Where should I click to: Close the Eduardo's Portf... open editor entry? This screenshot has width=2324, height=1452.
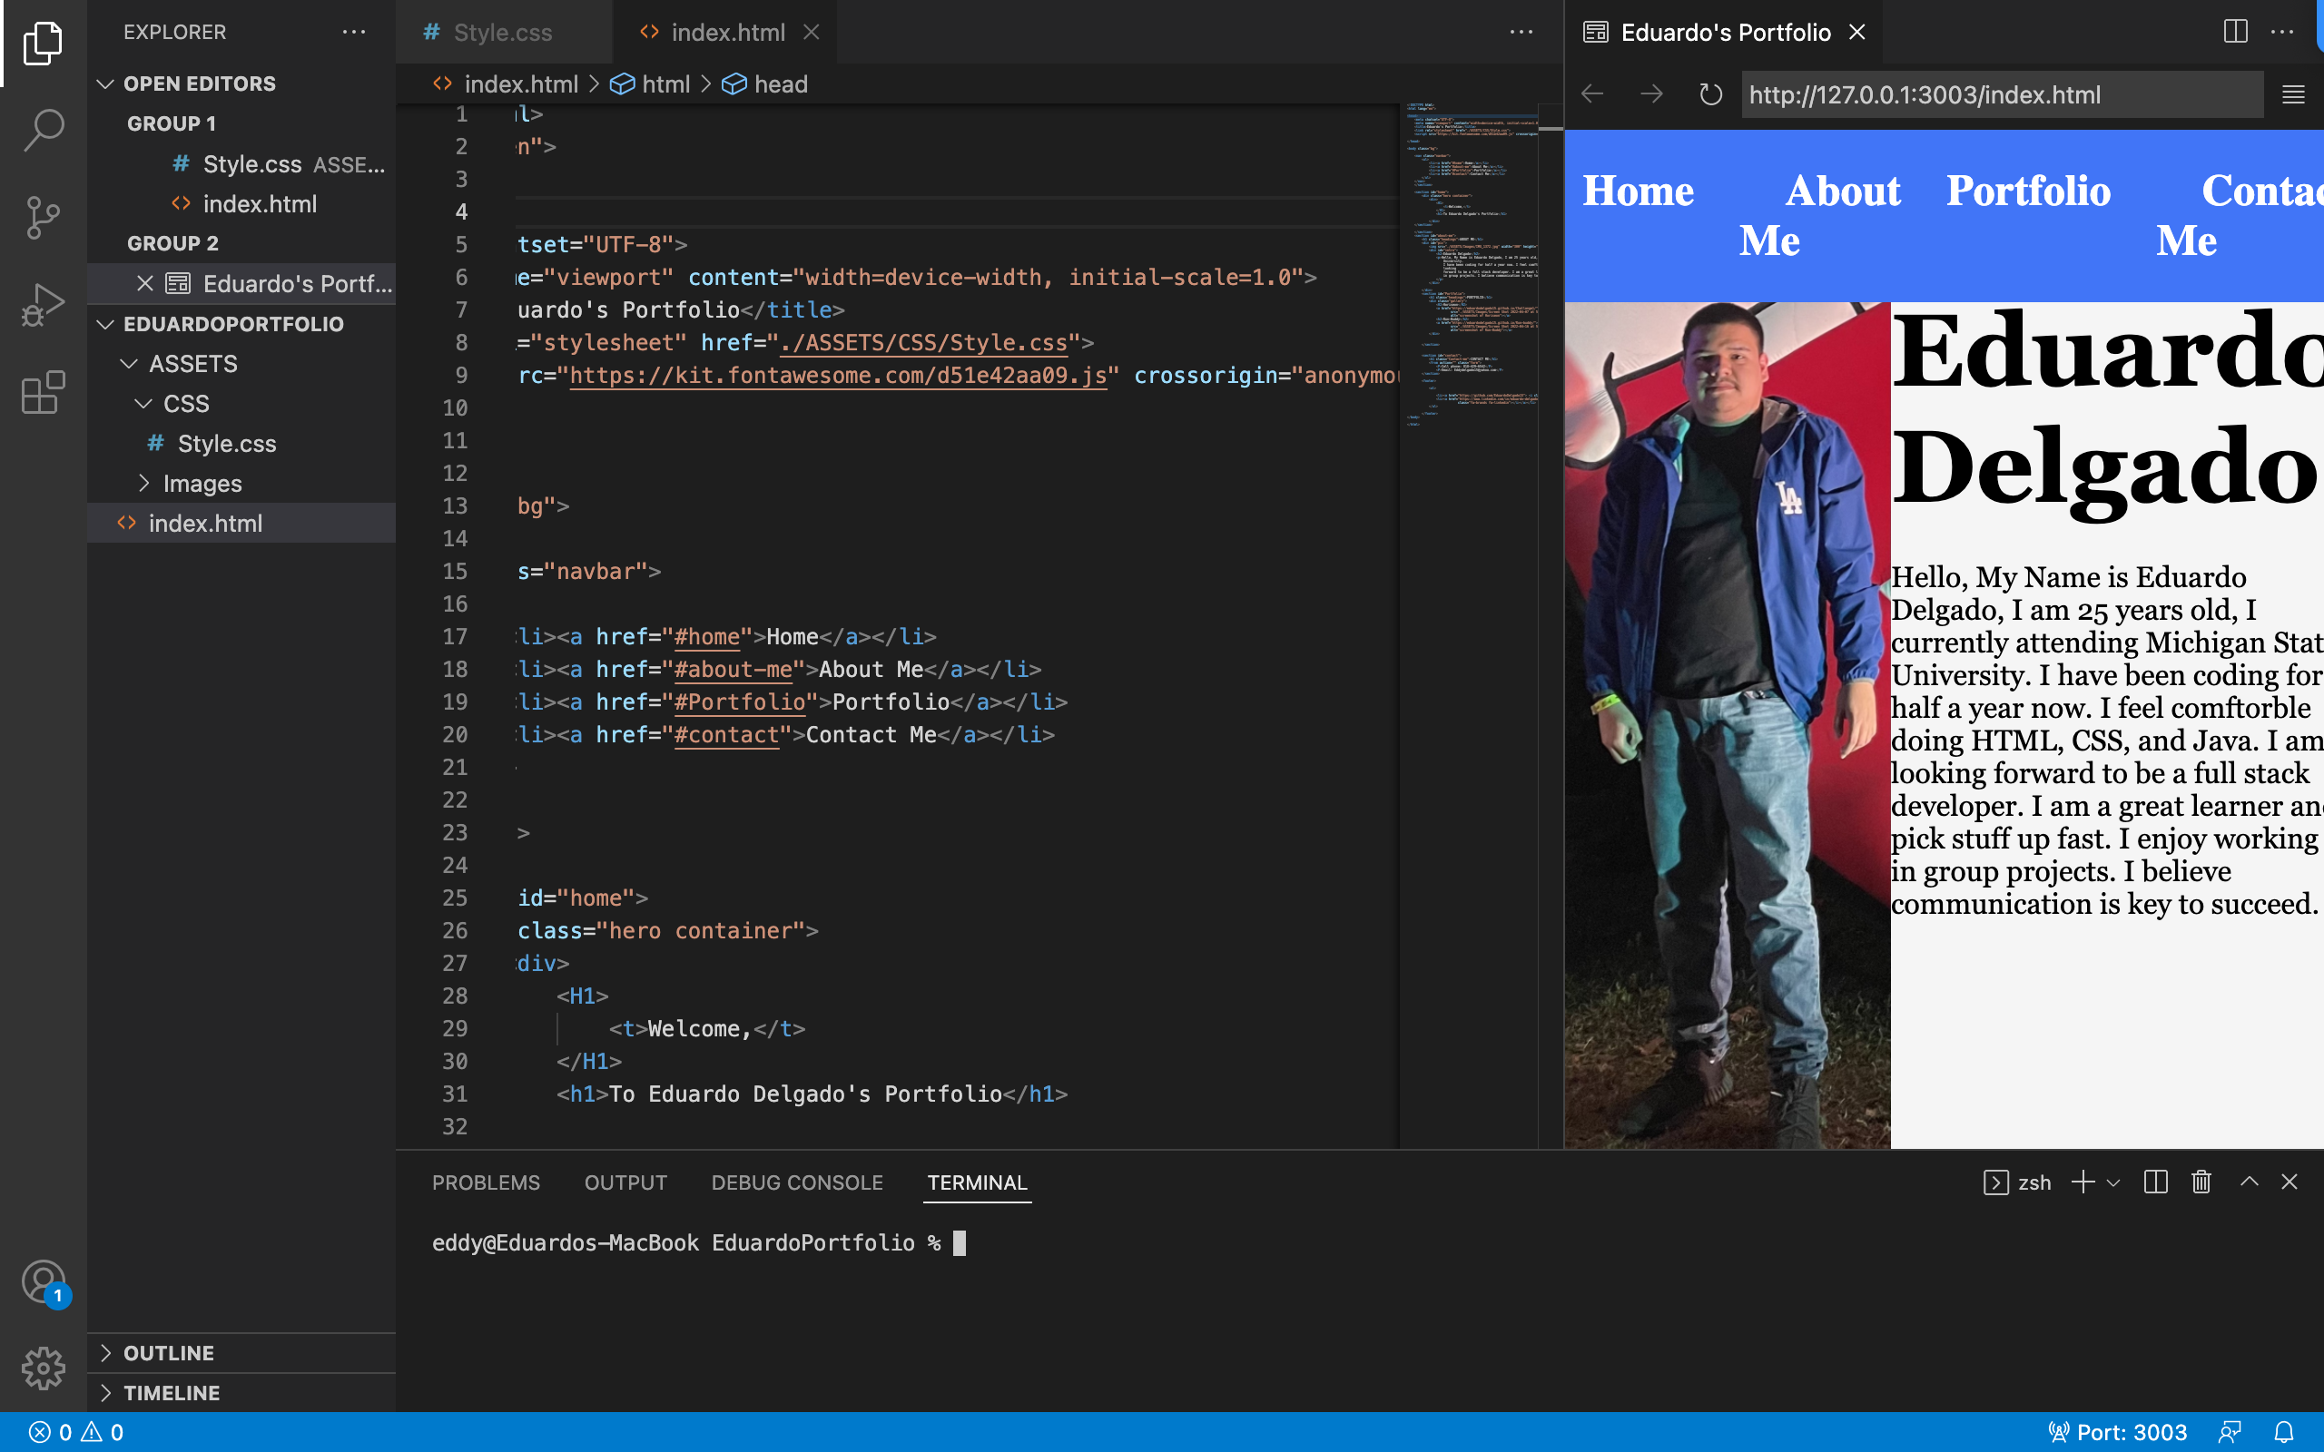click(145, 283)
